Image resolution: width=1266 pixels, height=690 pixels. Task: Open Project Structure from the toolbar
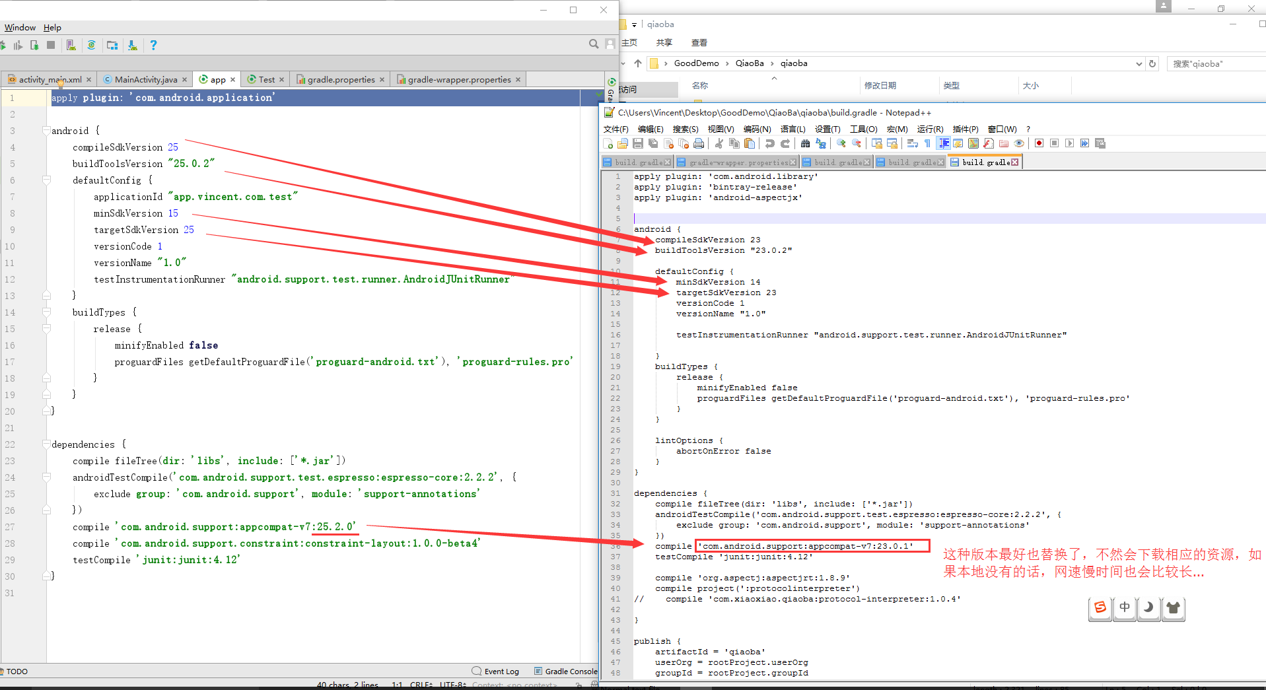tap(112, 45)
